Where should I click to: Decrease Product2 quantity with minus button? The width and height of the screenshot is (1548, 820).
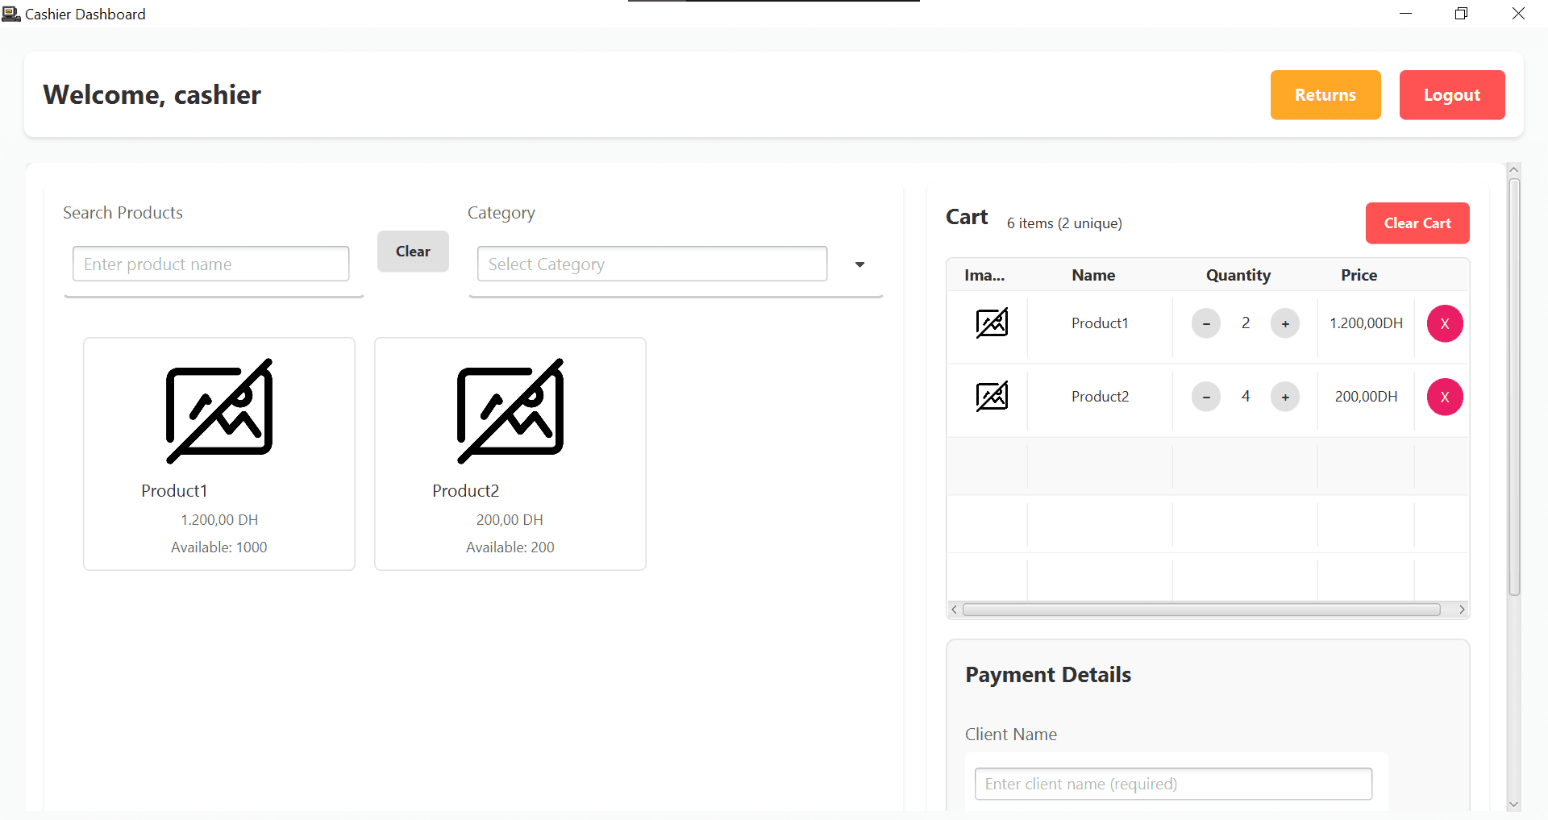click(1205, 398)
